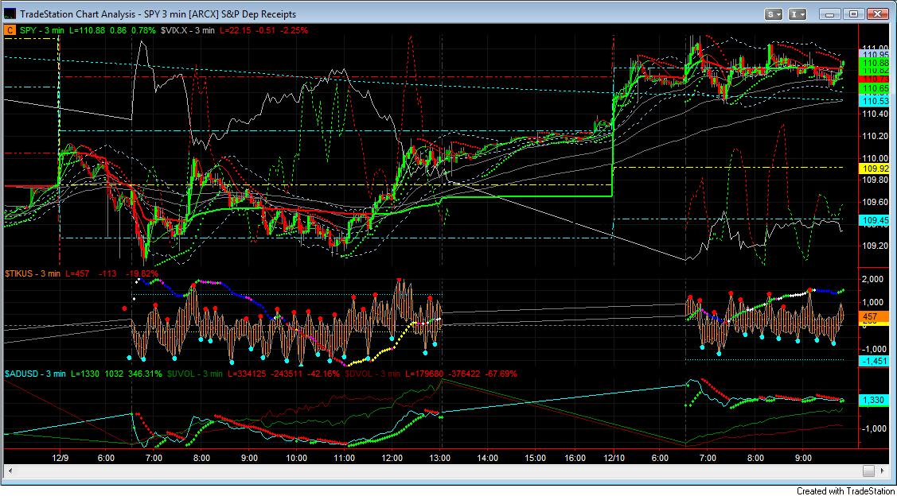
Task: Click the orange 457 TIKUS axis marker
Action: click(872, 316)
